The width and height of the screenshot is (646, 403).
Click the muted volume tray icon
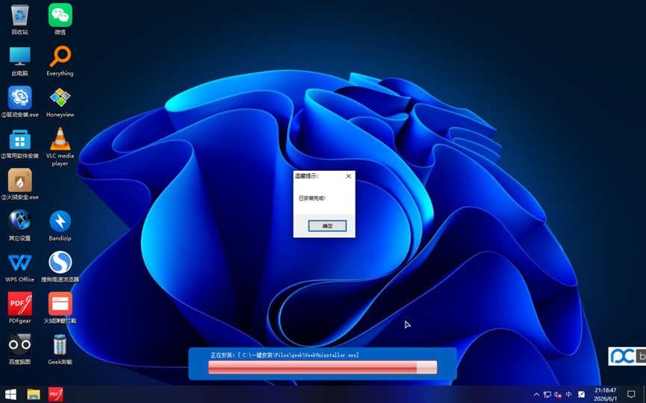click(x=558, y=394)
